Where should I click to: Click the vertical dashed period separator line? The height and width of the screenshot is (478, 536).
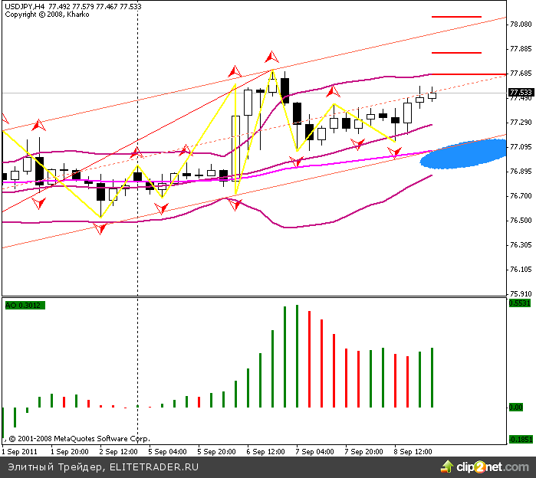coord(137,230)
